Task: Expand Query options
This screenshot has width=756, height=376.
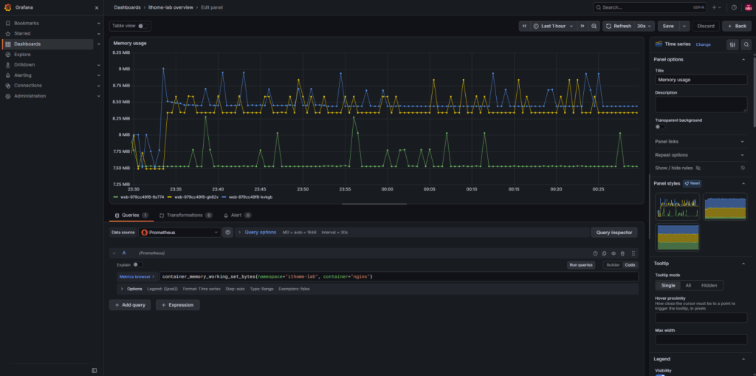Action: tap(260, 232)
